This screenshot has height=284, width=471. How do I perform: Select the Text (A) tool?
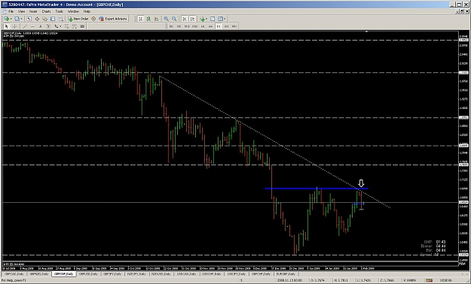pyautogui.click(x=40, y=26)
